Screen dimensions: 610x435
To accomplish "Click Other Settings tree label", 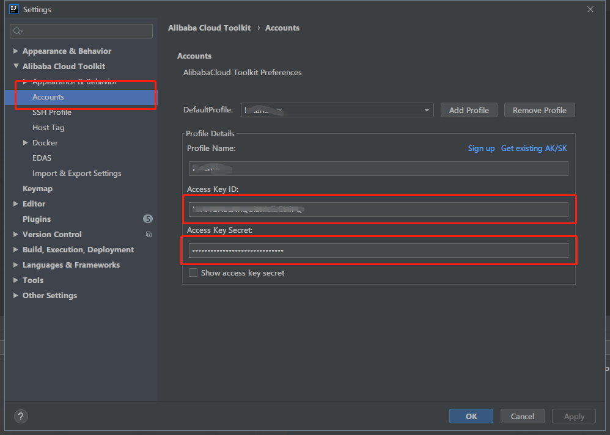I will coord(50,296).
